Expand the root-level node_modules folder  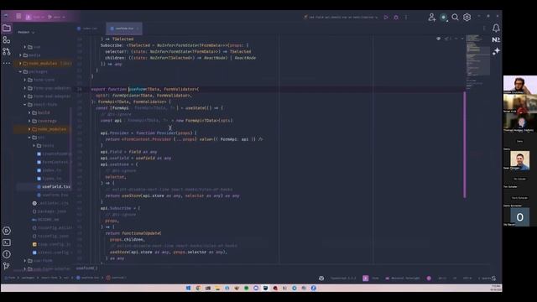click(x=20, y=64)
